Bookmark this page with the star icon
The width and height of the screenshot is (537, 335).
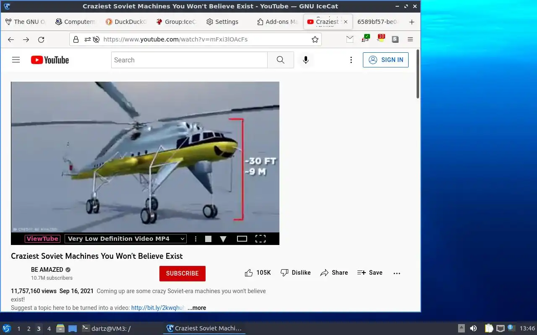coord(315,39)
